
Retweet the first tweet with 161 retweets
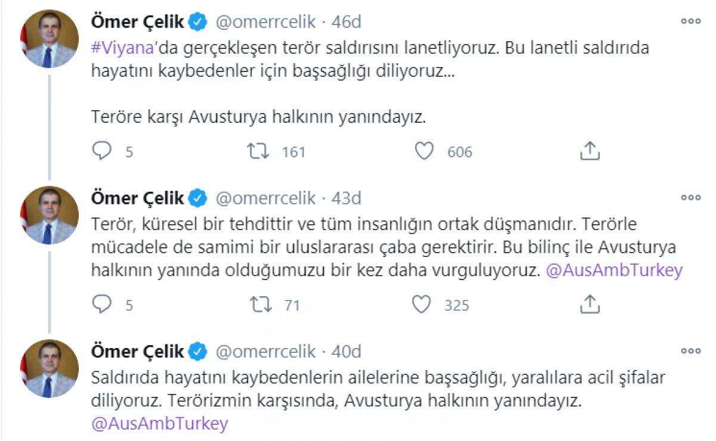259,152
